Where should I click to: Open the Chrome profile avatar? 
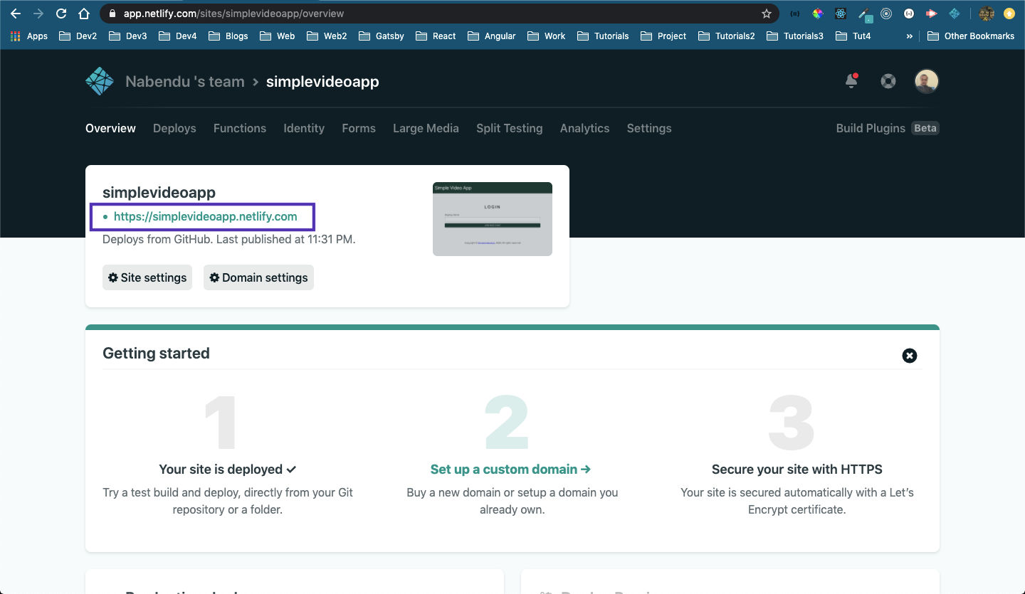[x=987, y=14]
